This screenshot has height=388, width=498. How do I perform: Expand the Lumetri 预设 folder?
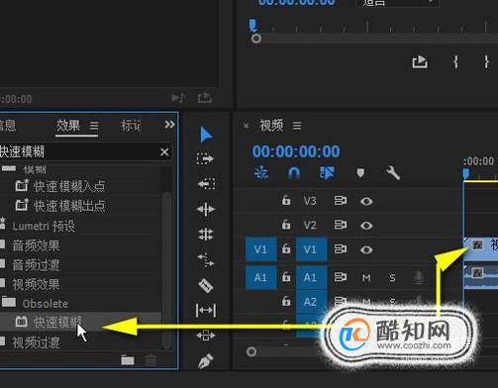pos(44,227)
